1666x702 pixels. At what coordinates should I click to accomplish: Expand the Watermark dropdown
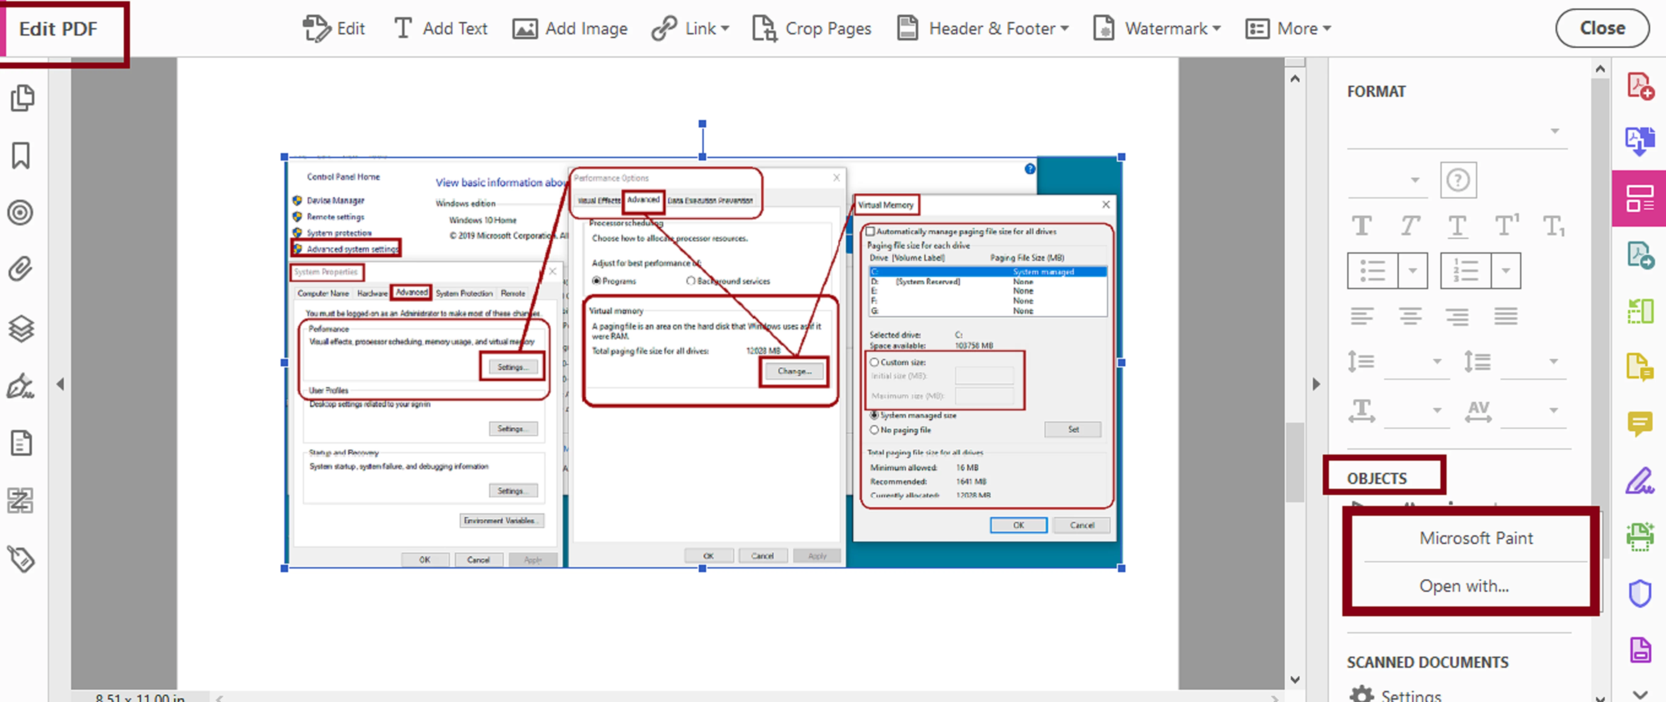1216,28
